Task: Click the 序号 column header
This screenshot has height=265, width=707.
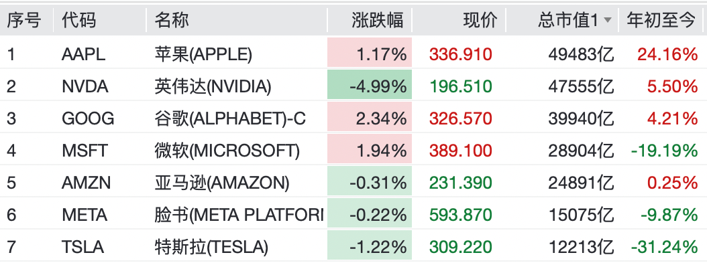Action: tap(24, 20)
